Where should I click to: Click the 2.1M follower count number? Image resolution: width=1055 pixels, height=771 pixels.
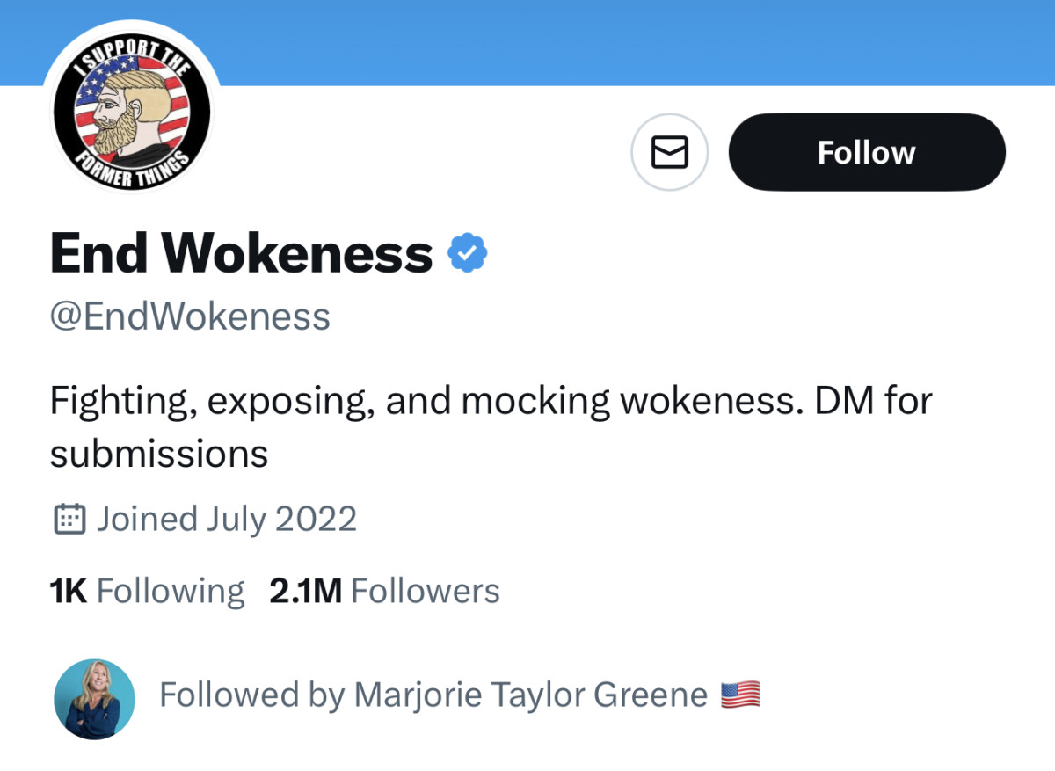(305, 591)
